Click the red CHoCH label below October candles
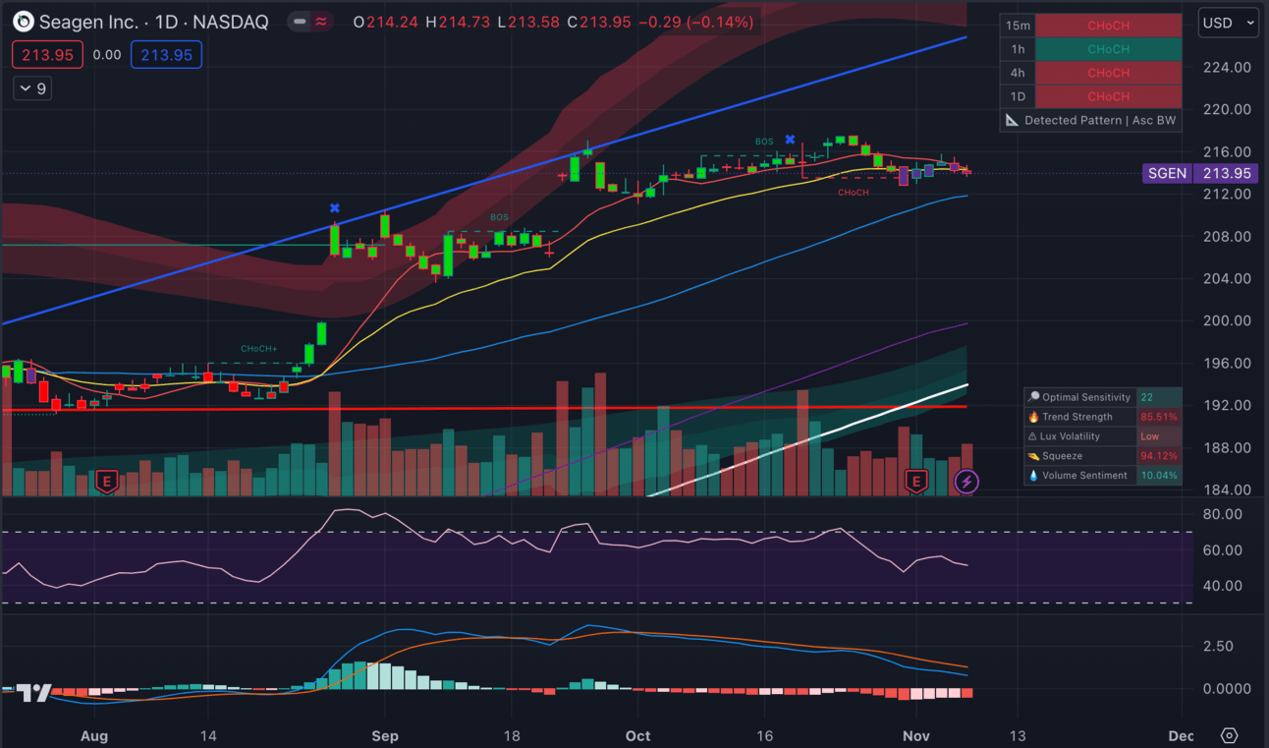This screenshot has height=748, width=1269. click(x=854, y=193)
